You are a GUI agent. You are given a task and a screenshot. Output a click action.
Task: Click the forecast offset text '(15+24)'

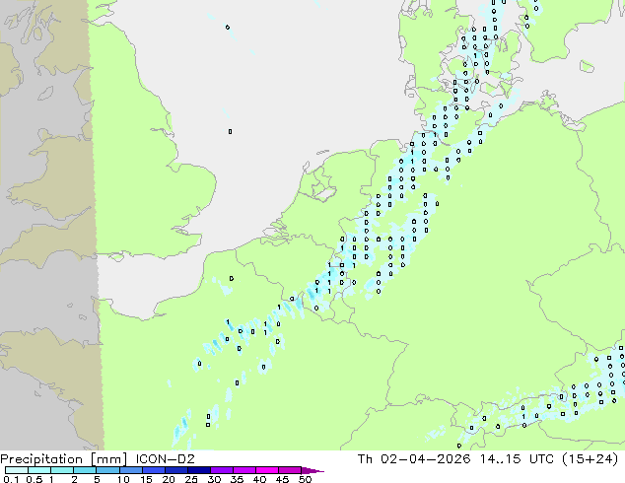[x=590, y=459]
